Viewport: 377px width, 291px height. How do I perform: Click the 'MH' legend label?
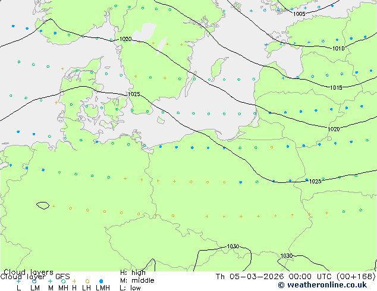(63, 288)
